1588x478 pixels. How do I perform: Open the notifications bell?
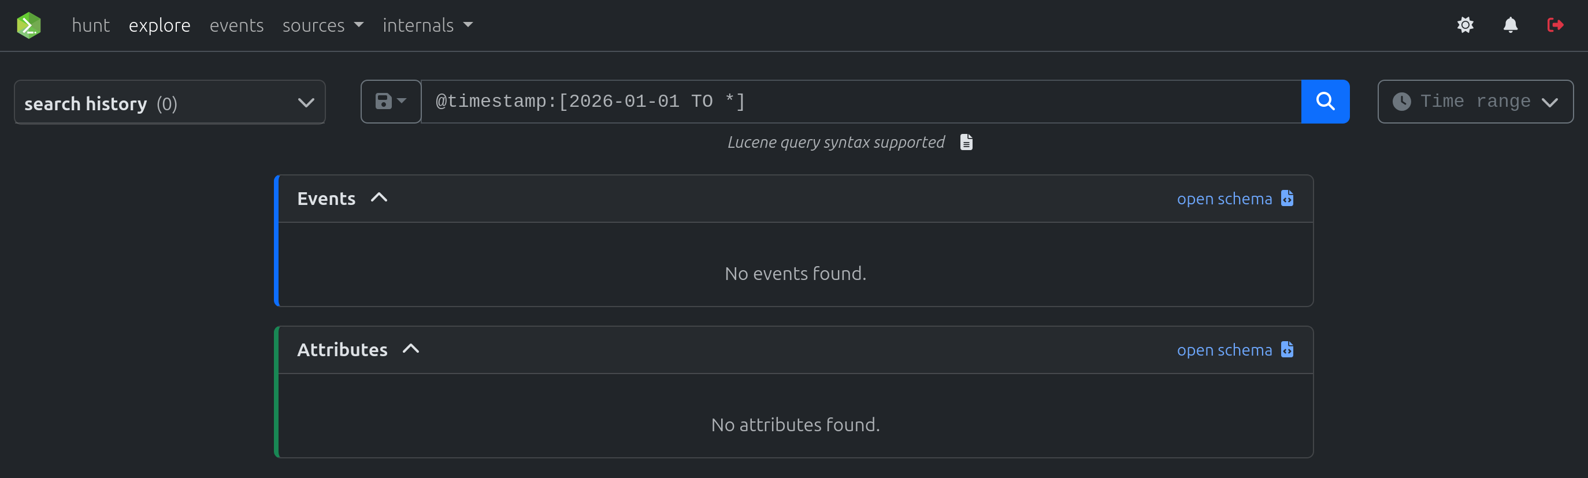pos(1510,25)
